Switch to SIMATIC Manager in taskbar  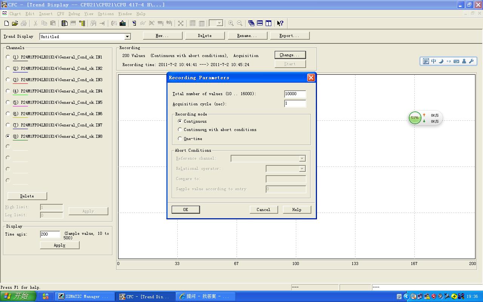pos(85,297)
